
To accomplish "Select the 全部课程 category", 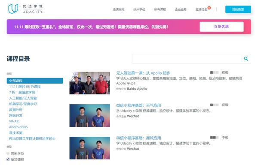I will [35, 81].
